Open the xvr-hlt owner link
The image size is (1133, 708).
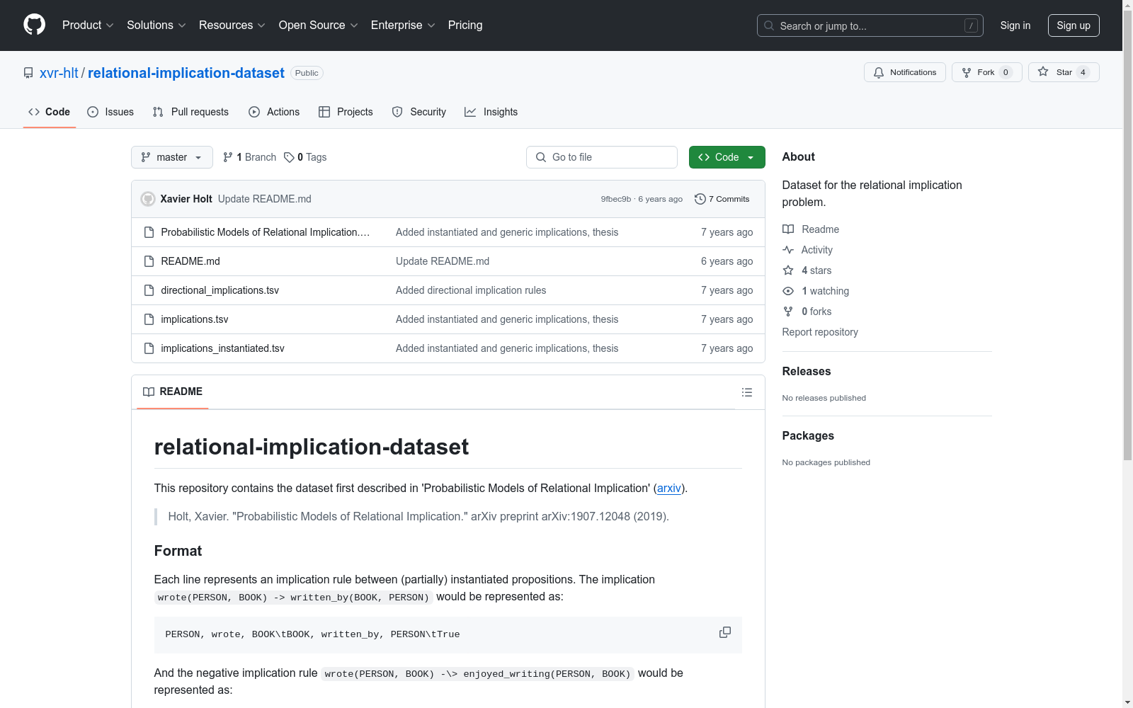(59, 73)
